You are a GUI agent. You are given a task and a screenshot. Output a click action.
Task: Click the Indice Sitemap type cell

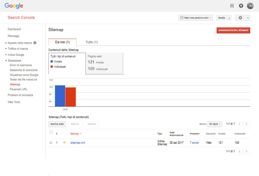[162, 142]
